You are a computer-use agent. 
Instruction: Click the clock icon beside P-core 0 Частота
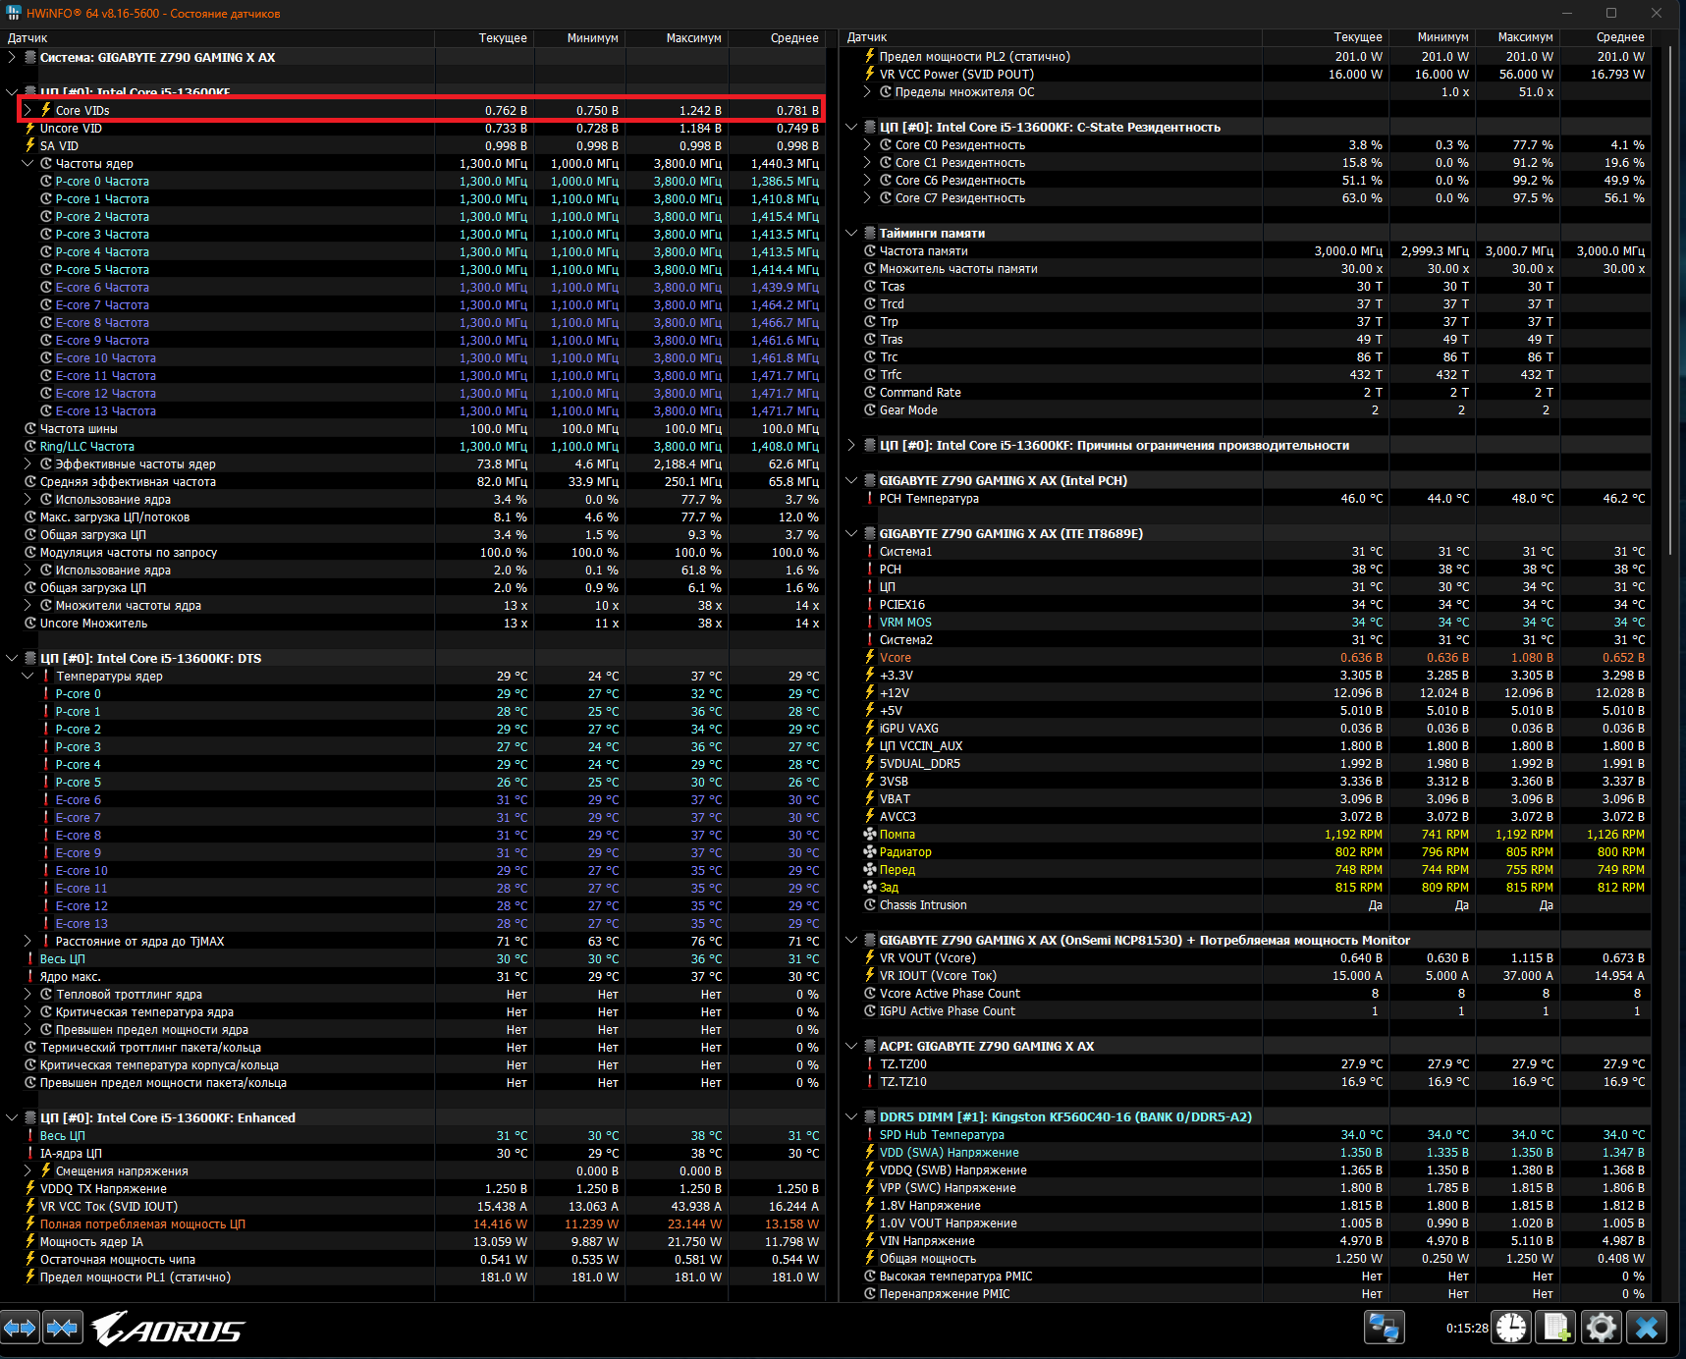[46, 181]
